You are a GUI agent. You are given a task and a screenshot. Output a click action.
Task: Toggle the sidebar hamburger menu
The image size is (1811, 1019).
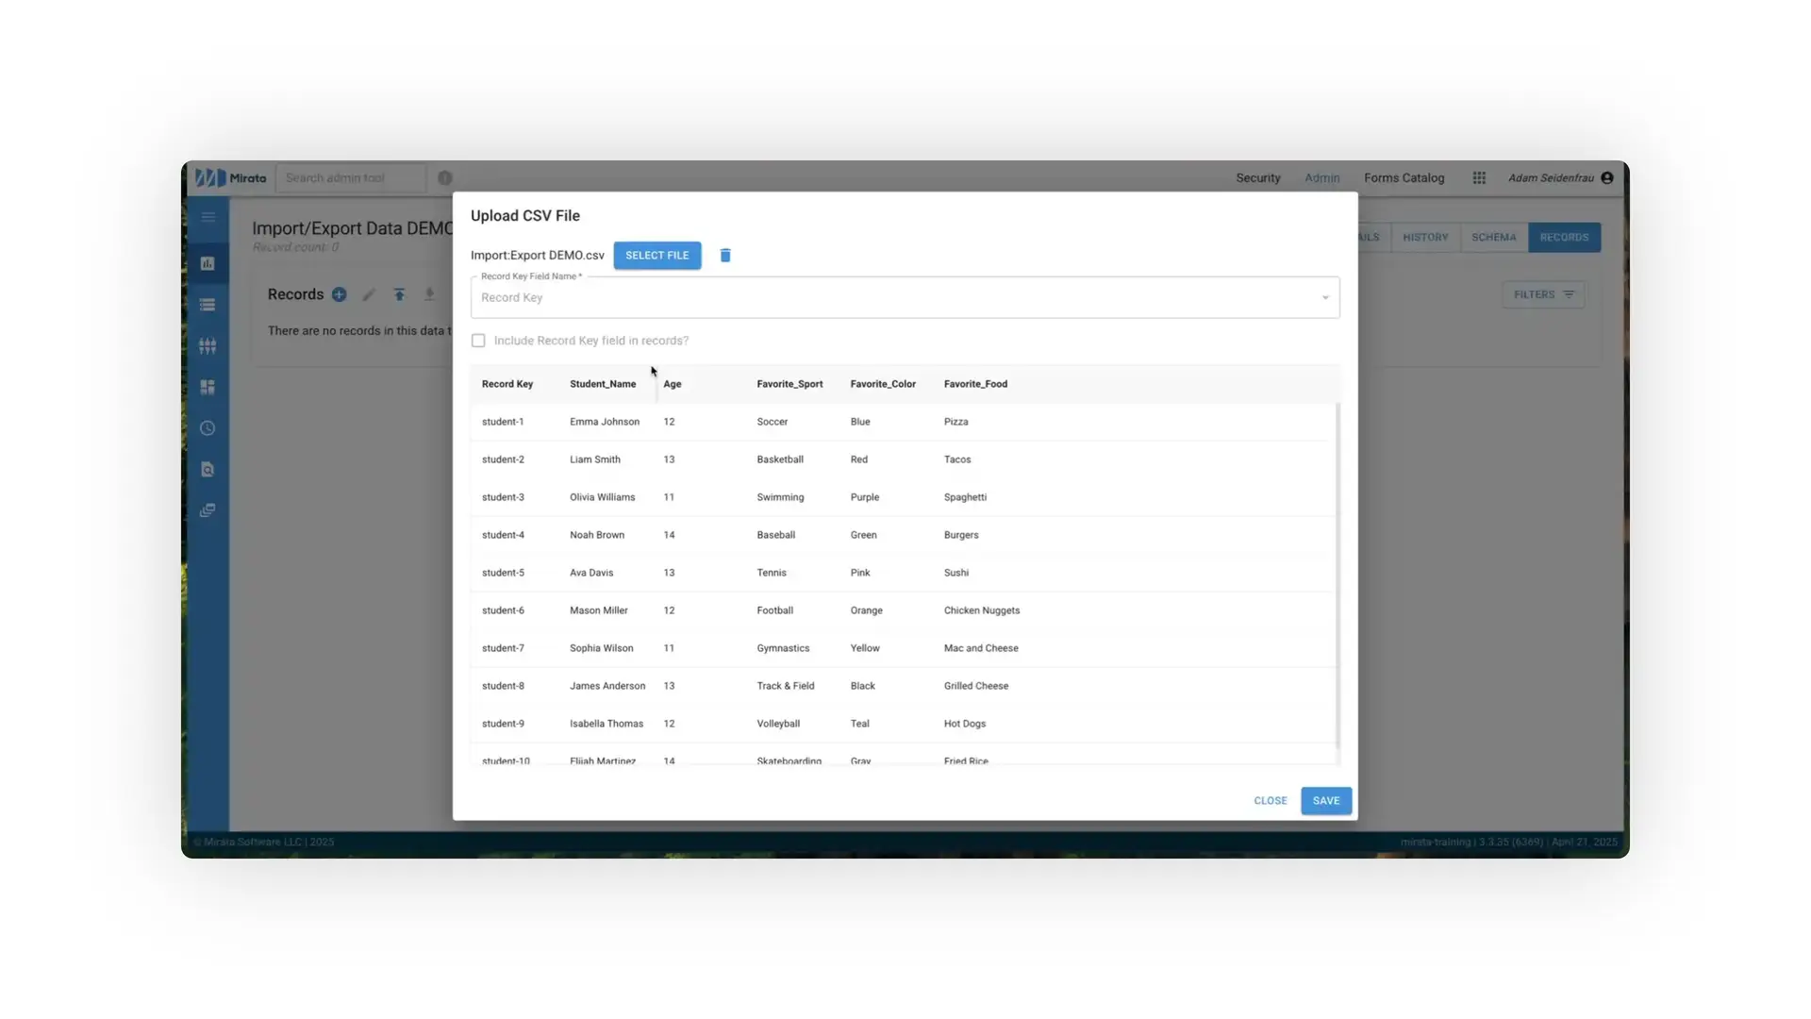pos(208,217)
